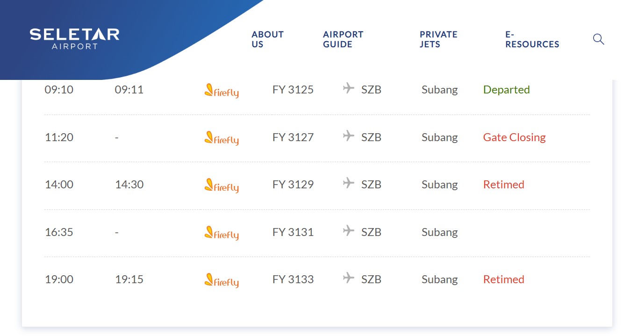Viewport: 624px width, 336px height.
Task: Click the Gate Closing status
Action: (x=514, y=137)
